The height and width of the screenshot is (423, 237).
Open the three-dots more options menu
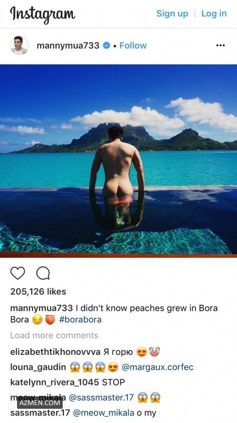pos(220,45)
